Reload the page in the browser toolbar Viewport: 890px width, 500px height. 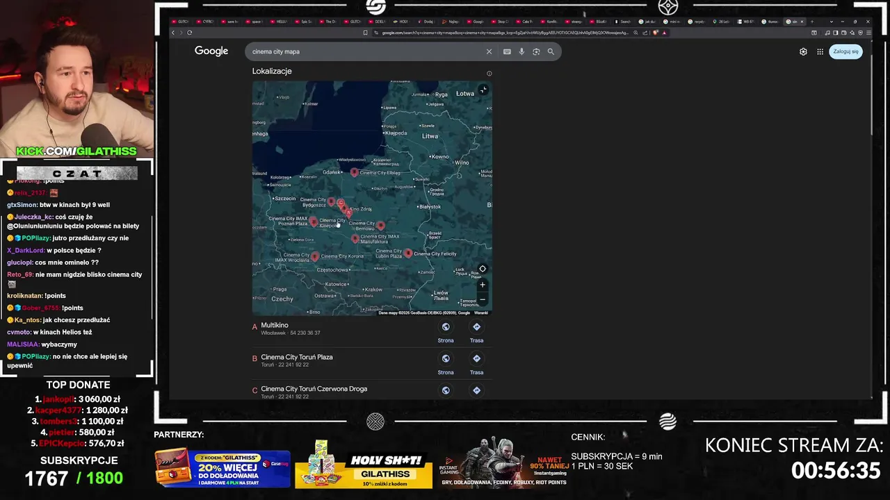(x=189, y=33)
